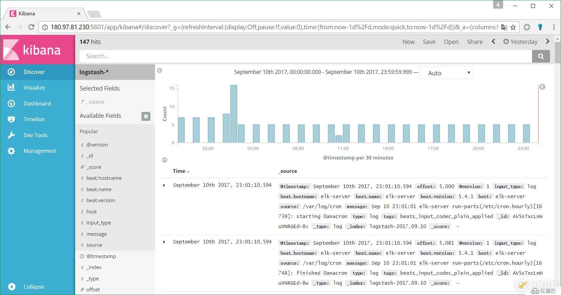The width and height of the screenshot is (561, 295).
Task: Expand the first 23:01:10.594 log row
Action: click(164, 185)
